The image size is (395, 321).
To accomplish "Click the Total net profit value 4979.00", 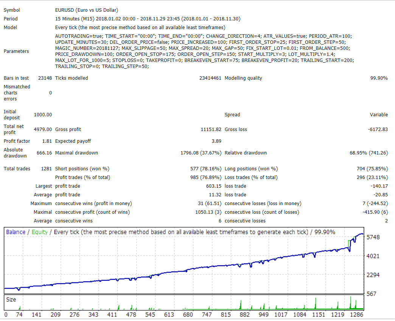I will click(x=43, y=130).
